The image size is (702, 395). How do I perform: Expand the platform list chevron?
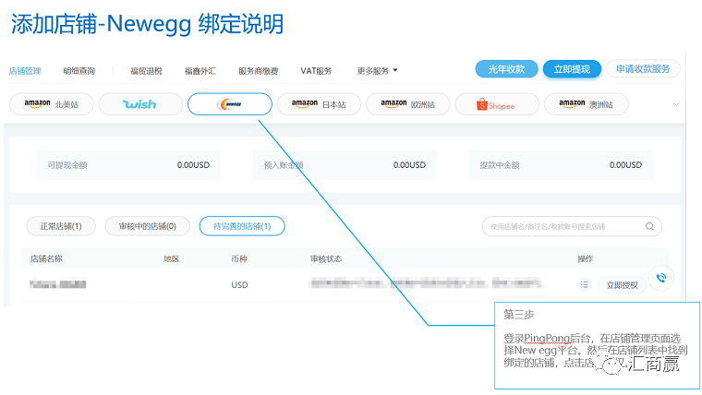click(676, 104)
